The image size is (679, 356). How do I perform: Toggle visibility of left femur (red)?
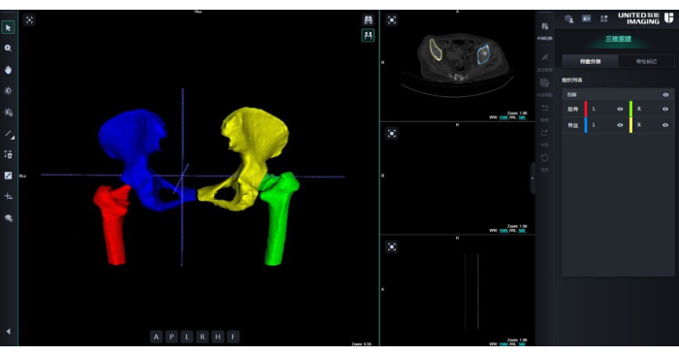(620, 110)
